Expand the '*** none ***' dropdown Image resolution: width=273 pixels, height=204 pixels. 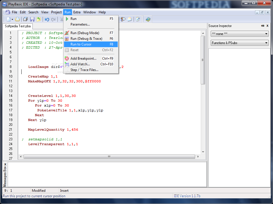click(239, 34)
